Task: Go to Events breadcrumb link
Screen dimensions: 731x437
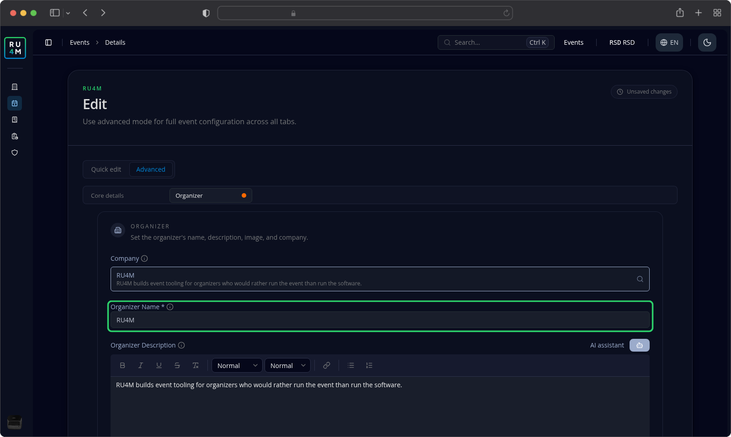Action: click(x=79, y=42)
